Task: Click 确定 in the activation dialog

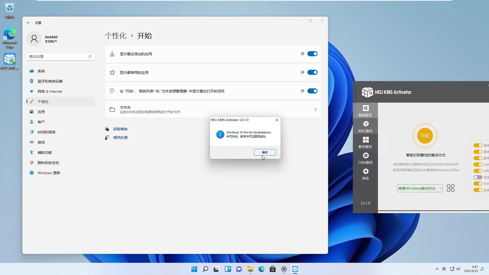Action: 265,152
